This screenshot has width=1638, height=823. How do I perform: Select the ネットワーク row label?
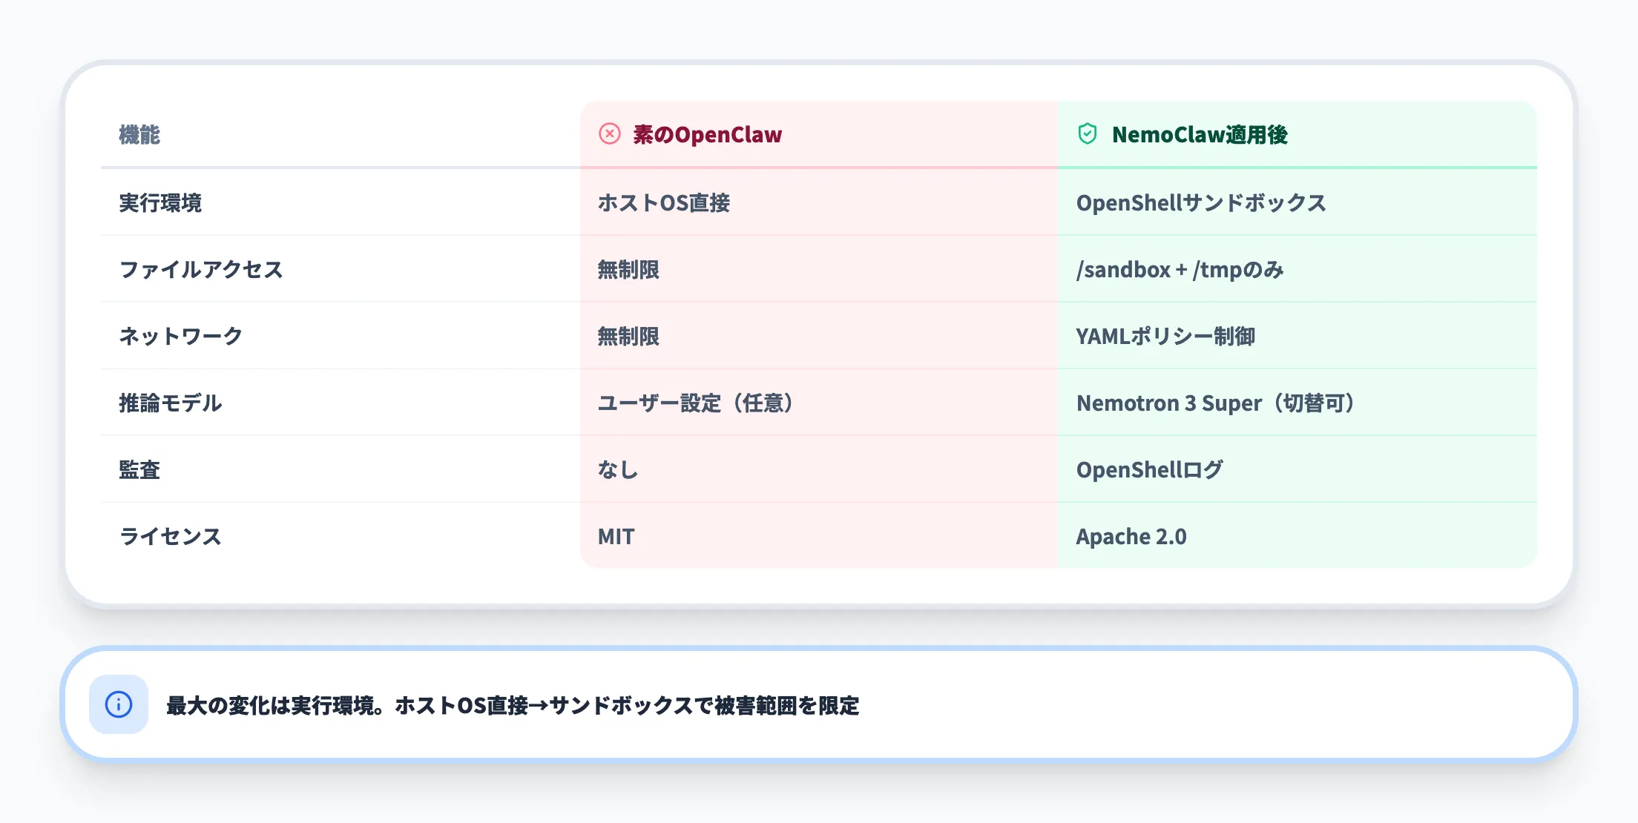point(180,336)
